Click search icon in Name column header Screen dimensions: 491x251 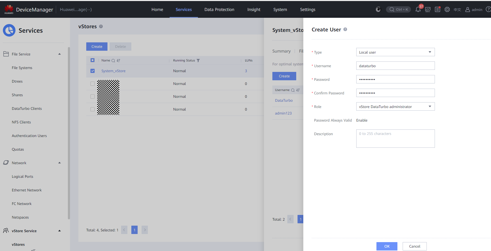113,60
